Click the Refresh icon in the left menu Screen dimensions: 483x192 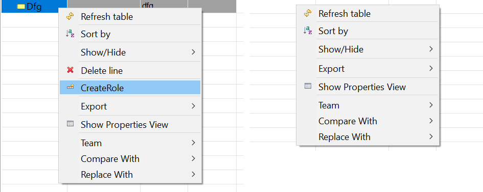coord(70,17)
